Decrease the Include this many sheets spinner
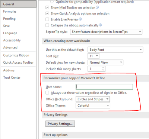This screenshot has height=139, width=149. pyautogui.click(x=103, y=70)
